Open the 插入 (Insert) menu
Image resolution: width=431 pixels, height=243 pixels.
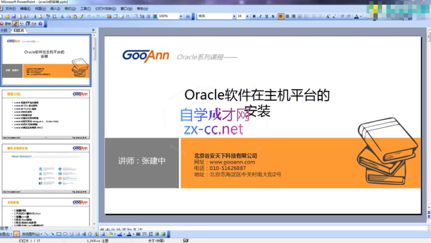coord(55,9)
